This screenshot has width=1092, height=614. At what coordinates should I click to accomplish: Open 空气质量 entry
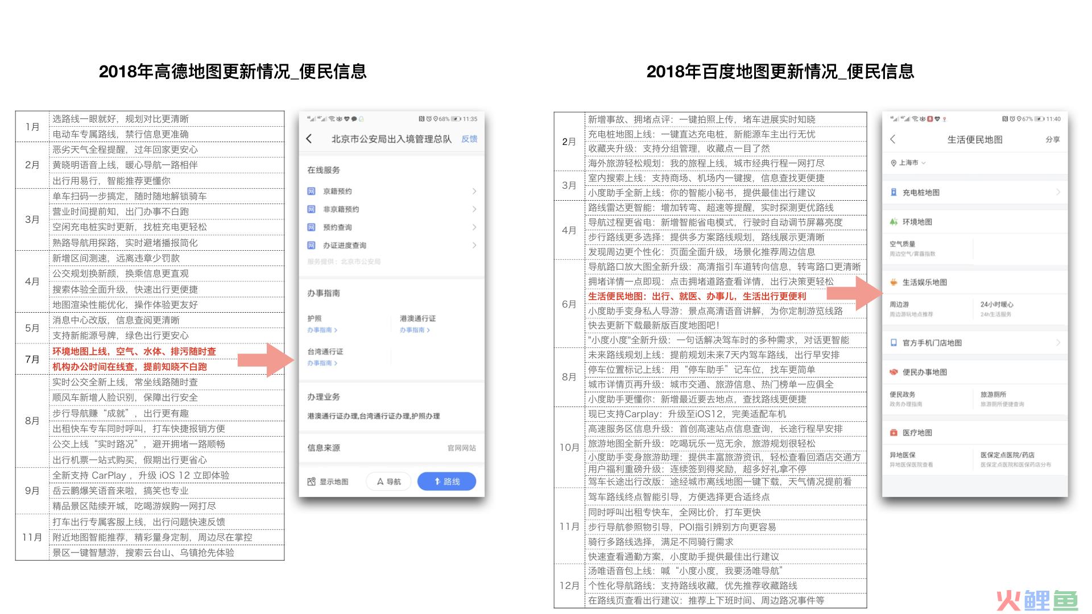pyautogui.click(x=913, y=248)
